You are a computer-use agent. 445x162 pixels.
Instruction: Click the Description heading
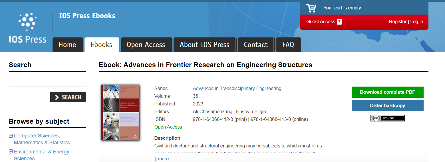click(167, 138)
